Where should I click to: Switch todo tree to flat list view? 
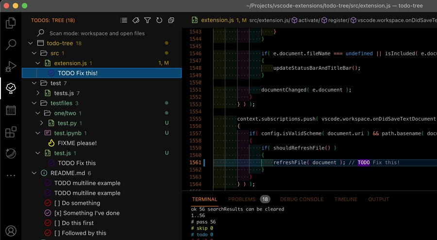[x=124, y=20]
